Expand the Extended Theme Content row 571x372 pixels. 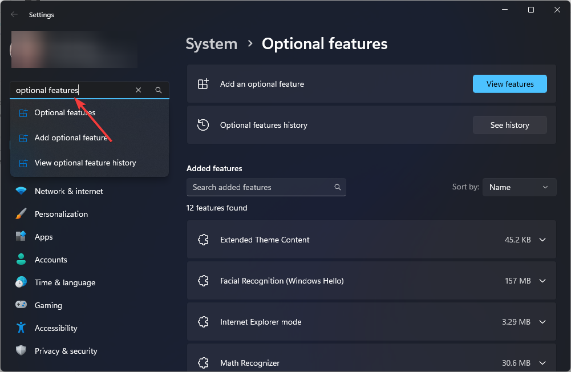click(542, 240)
